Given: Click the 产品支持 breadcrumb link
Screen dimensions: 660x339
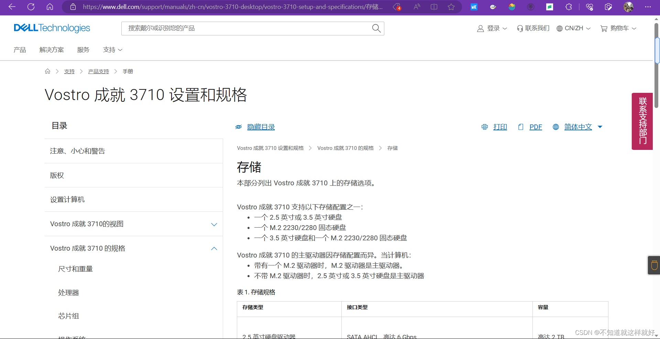Looking at the screenshot, I should tap(99, 71).
